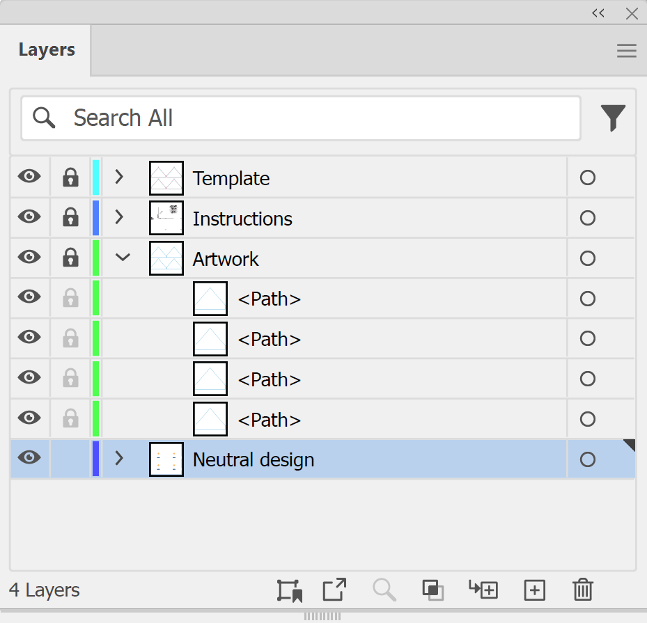Image resolution: width=647 pixels, height=623 pixels.
Task: Click target circle for Instructions layer
Action: click(x=587, y=218)
